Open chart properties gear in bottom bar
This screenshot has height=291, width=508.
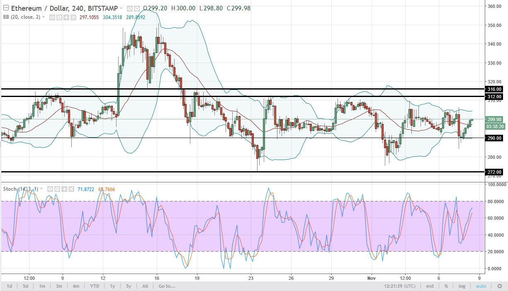(x=500, y=286)
